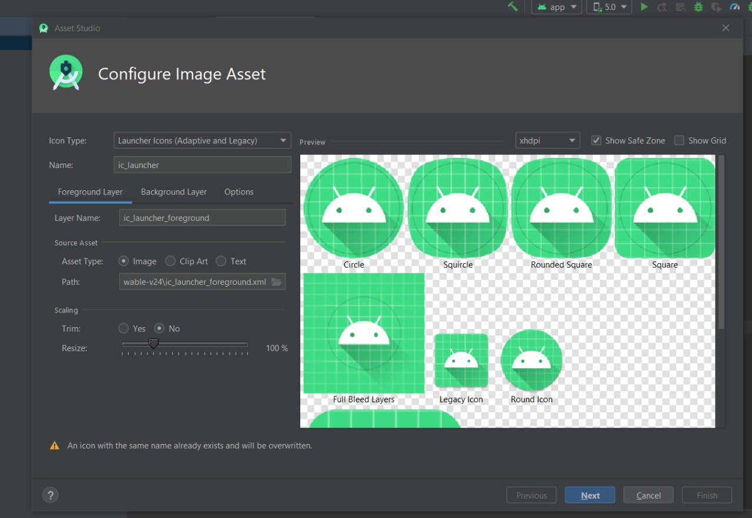Open the device selector dropdown showing 5.0
The height and width of the screenshot is (518, 752).
pyautogui.click(x=609, y=7)
